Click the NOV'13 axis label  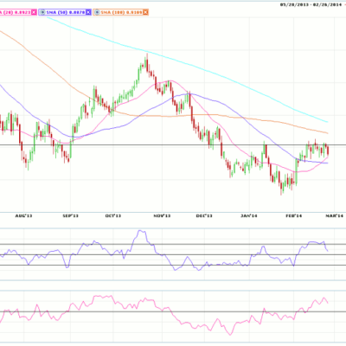tap(162, 215)
